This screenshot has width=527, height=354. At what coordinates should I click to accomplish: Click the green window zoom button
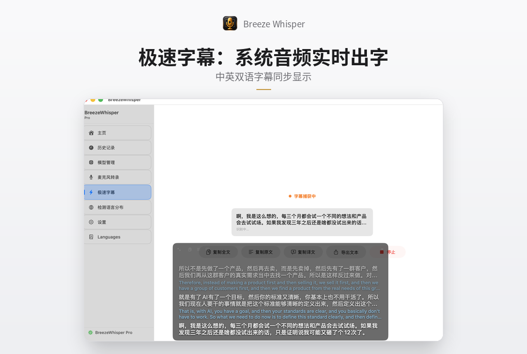[100, 100]
